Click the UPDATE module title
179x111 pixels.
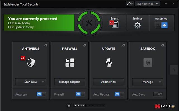[x=109, y=49]
